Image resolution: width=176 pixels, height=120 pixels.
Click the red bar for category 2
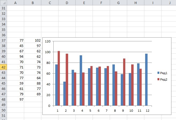pos(67,80)
